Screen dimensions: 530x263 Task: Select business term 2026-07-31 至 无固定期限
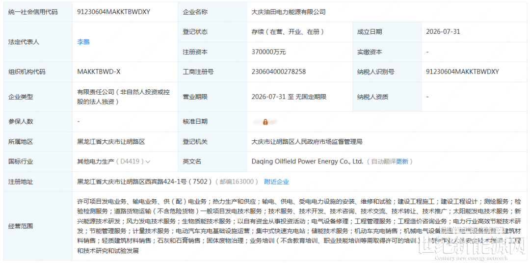(x=289, y=97)
